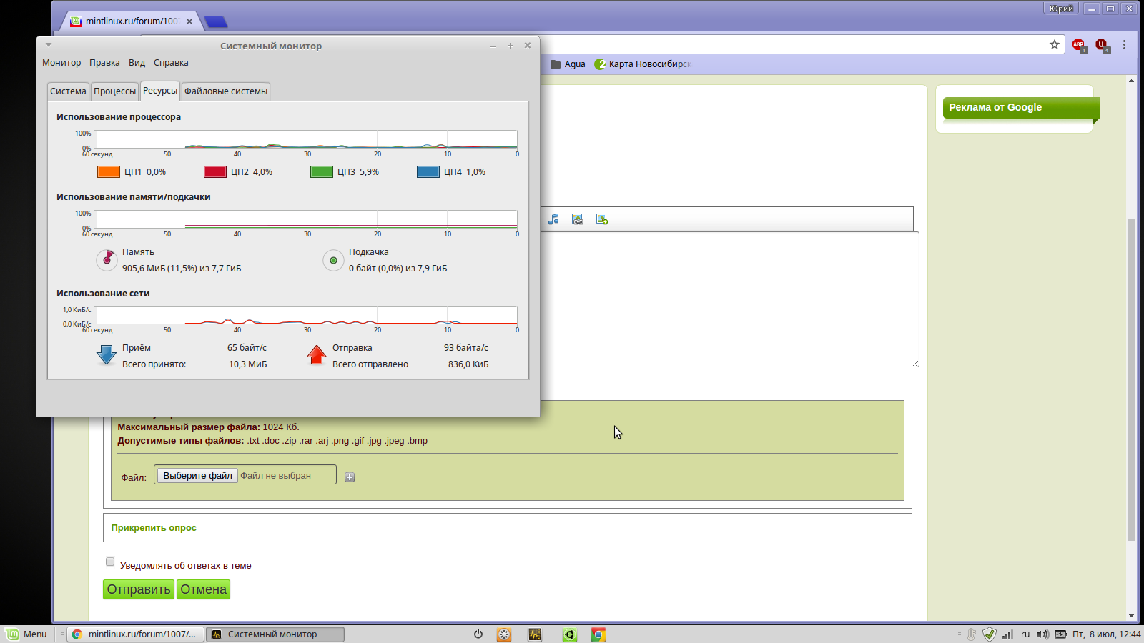Enable the 'Уведомлять об ответах в теме' checkbox
This screenshot has height=643, width=1144.
[110, 562]
